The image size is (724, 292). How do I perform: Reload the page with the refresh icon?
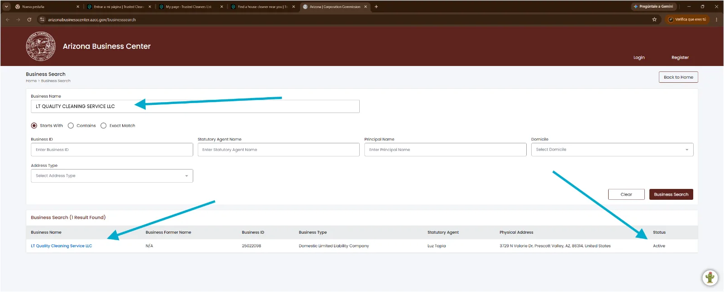click(29, 19)
